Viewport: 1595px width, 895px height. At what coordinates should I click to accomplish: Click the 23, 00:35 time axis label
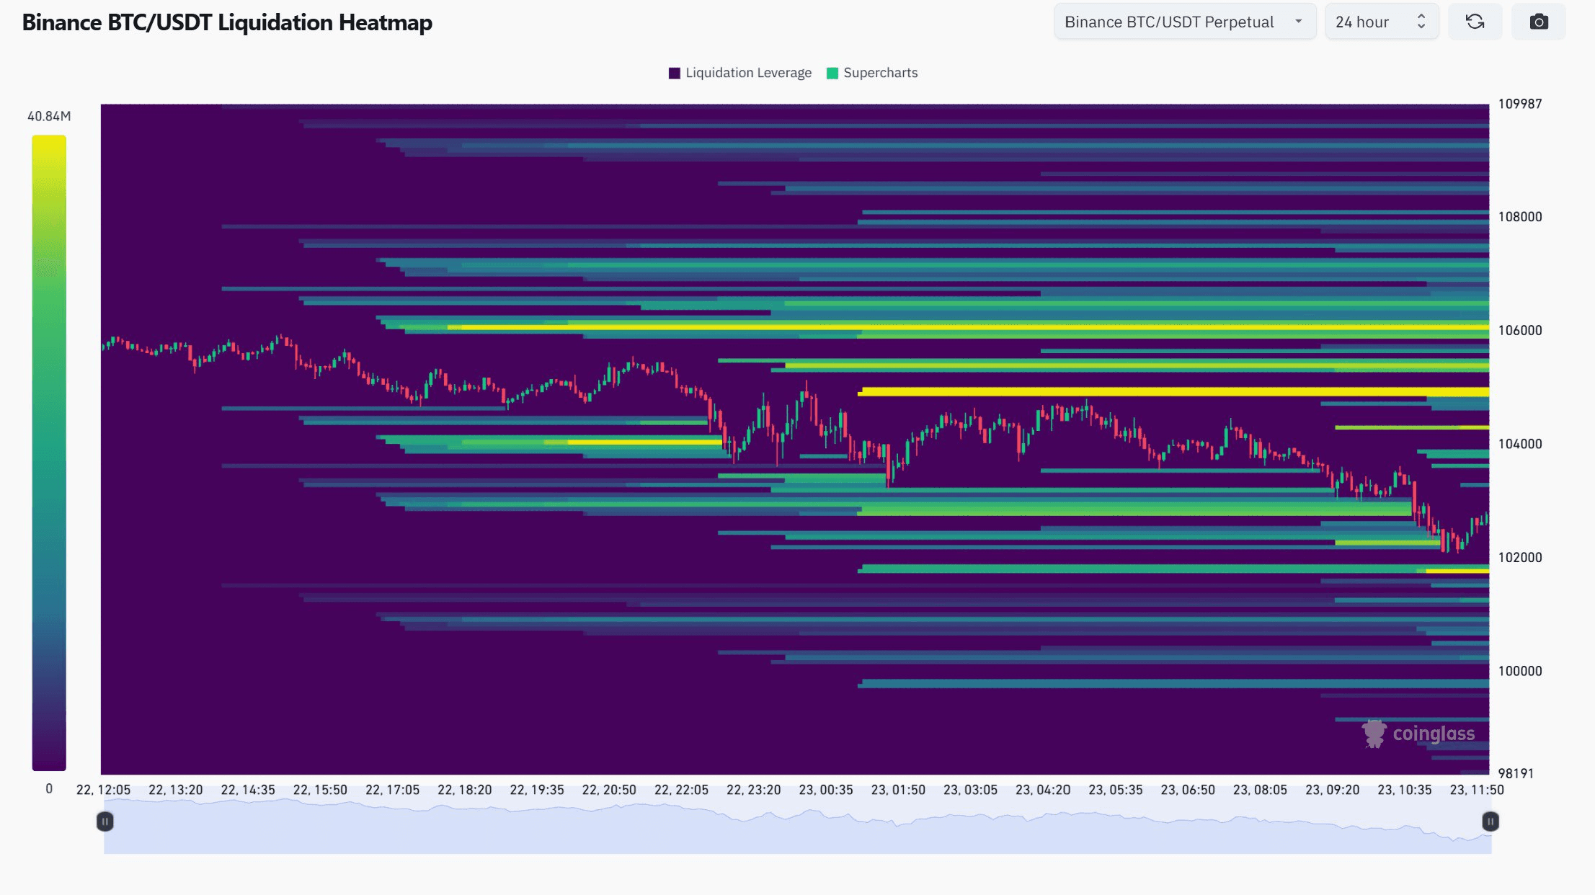point(826,790)
